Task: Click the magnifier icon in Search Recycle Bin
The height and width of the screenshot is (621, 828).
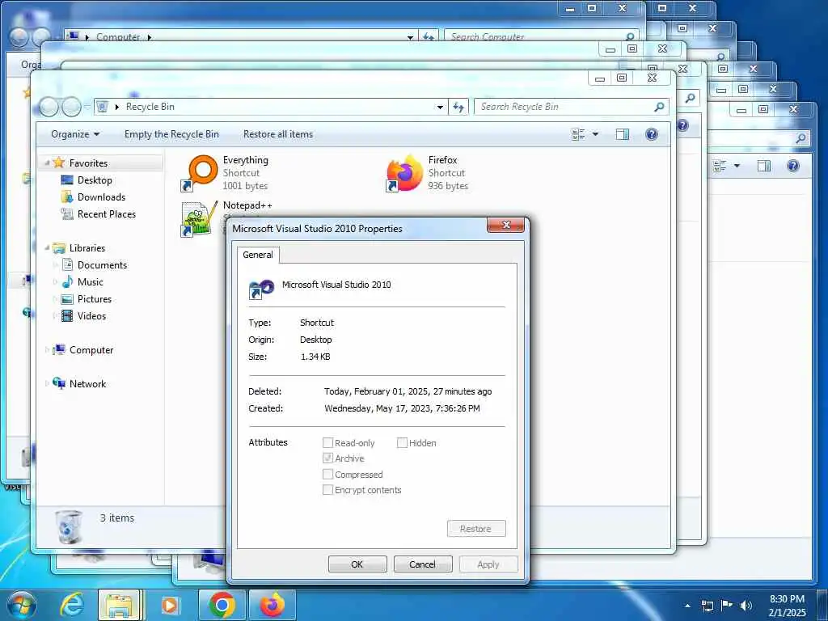Action: pyautogui.click(x=659, y=107)
